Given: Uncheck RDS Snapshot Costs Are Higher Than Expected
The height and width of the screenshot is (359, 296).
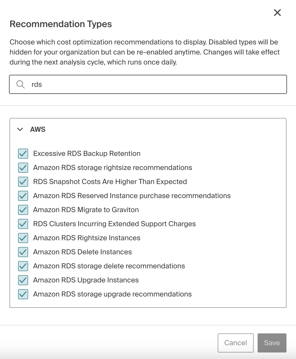Looking at the screenshot, I should tap(23, 182).
